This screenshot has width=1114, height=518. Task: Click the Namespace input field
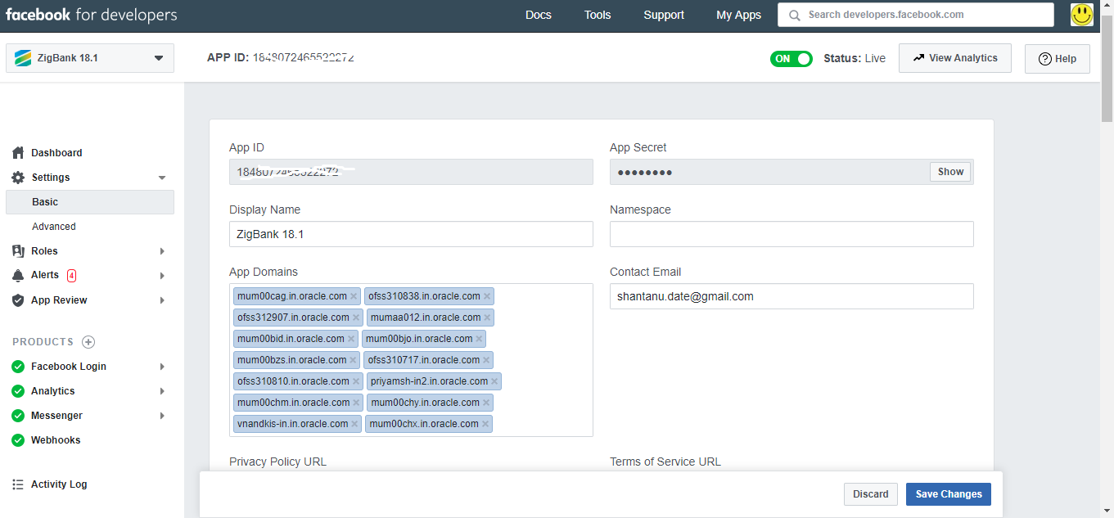point(792,234)
